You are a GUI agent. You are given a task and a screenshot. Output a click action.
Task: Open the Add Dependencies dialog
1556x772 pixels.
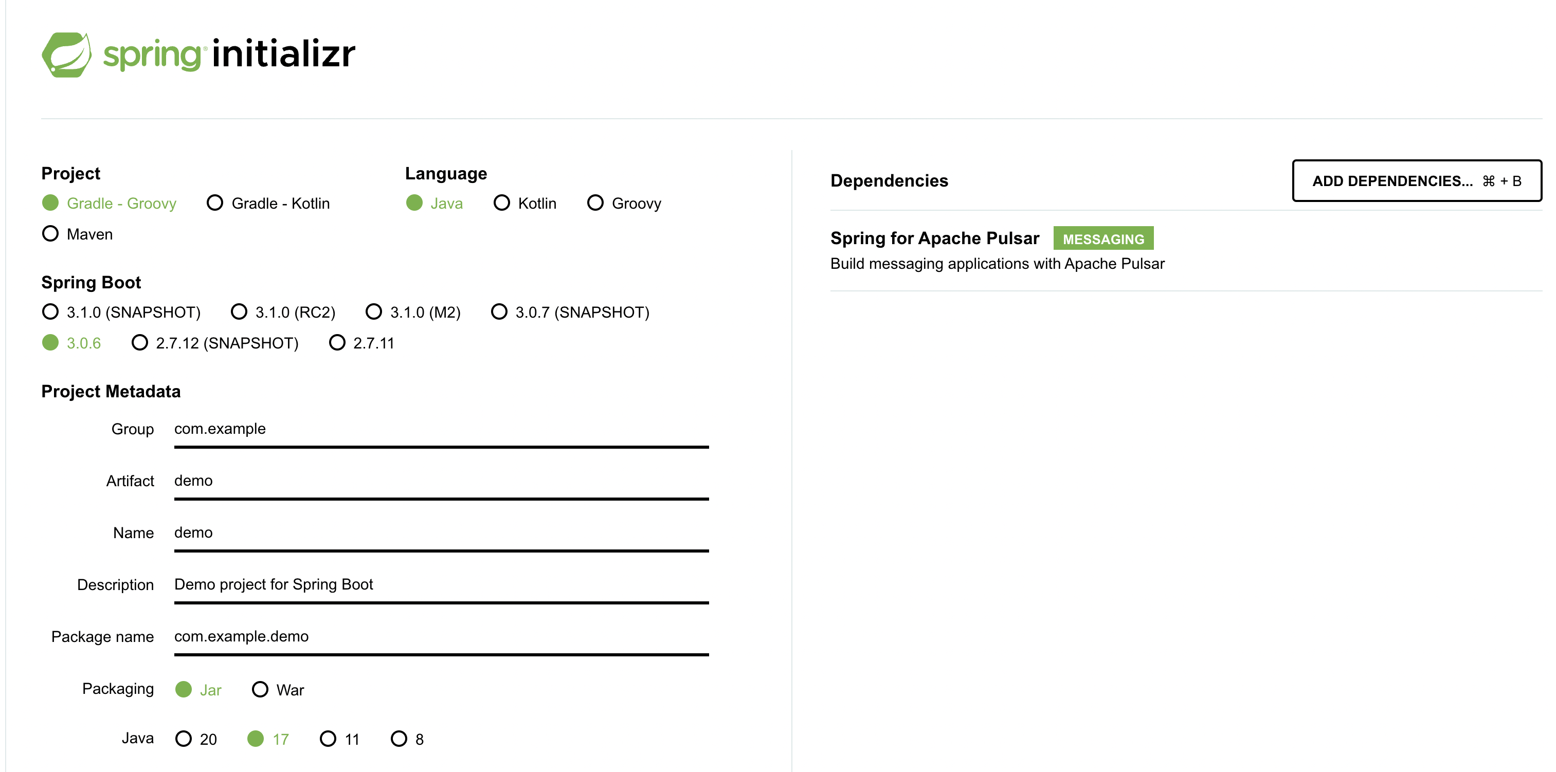click(1416, 181)
